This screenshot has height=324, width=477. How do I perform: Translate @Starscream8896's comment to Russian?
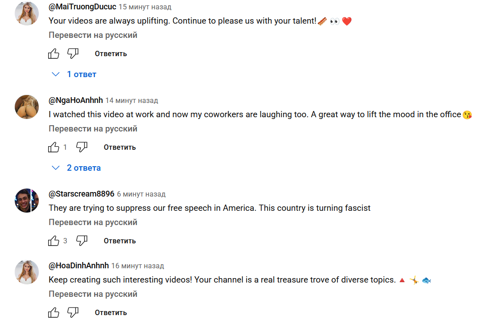click(x=93, y=222)
